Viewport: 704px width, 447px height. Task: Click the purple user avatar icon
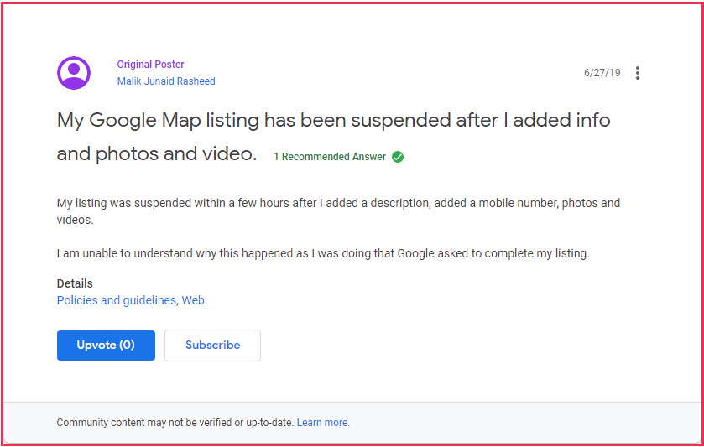pyautogui.click(x=74, y=73)
